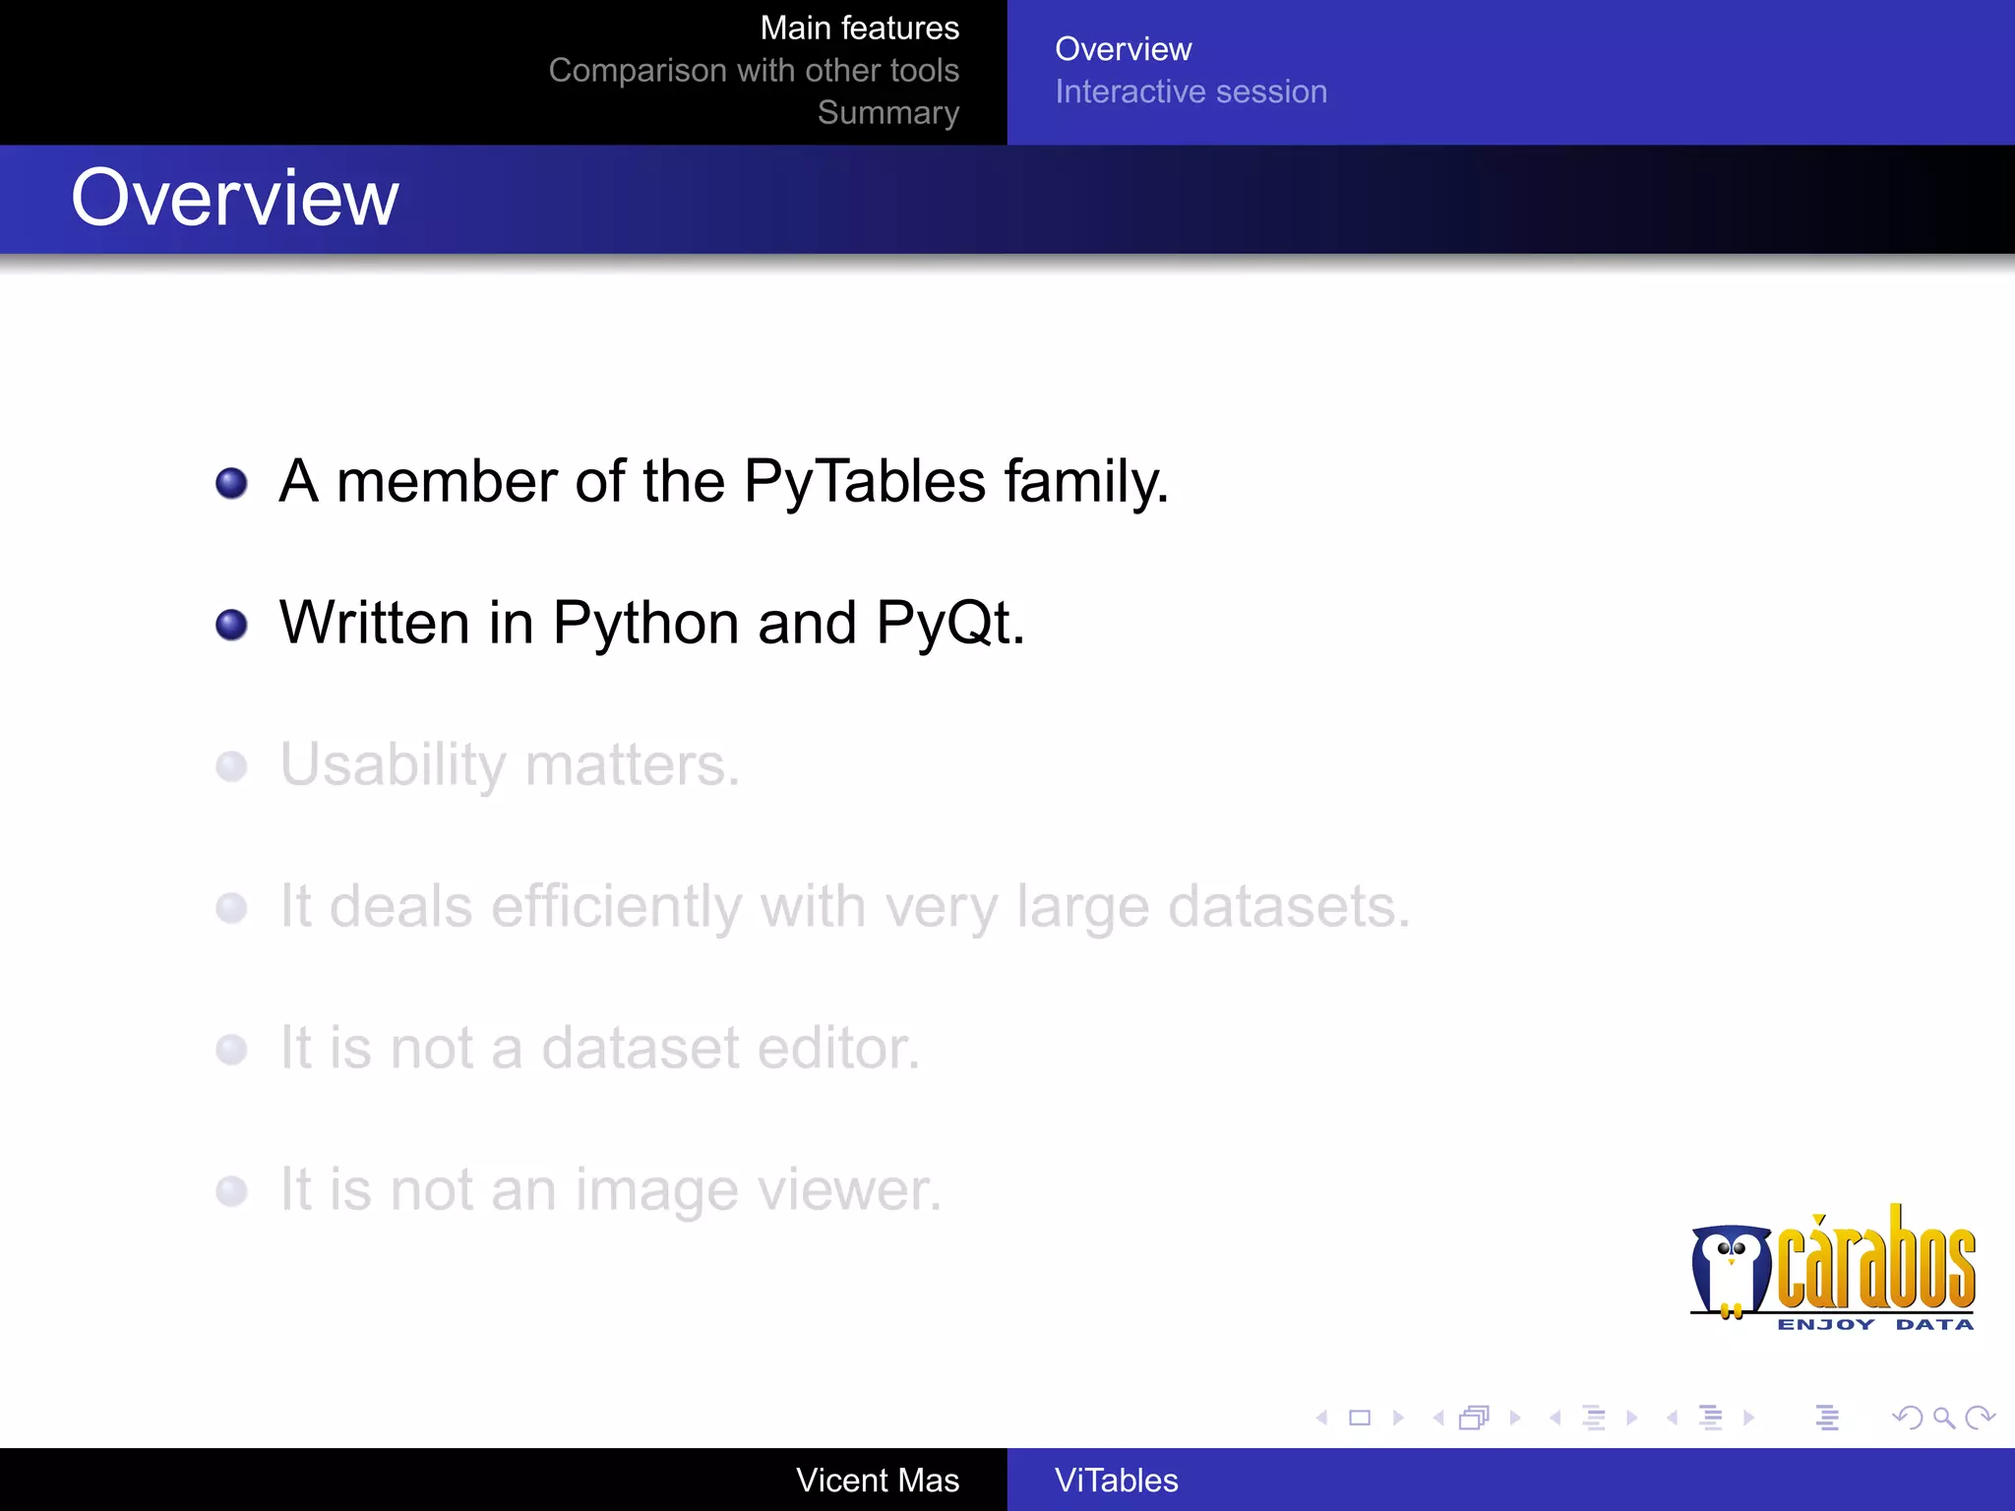Click the section navigation lines icon
This screenshot has width=2015, height=1511.
(1711, 1418)
